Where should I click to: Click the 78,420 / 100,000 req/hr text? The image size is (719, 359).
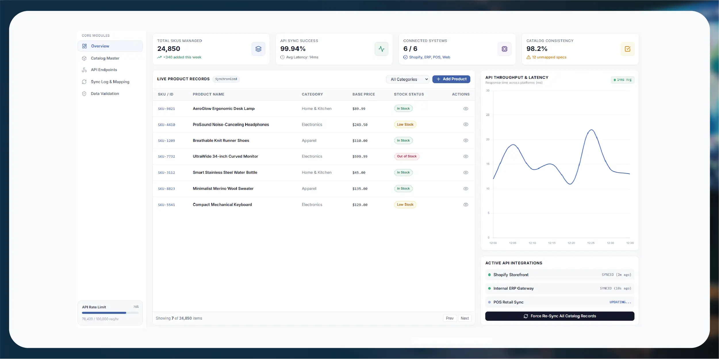(100, 319)
